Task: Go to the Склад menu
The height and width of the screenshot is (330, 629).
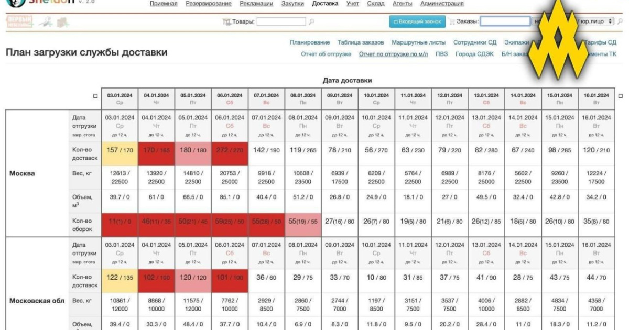Action: pyautogui.click(x=375, y=4)
